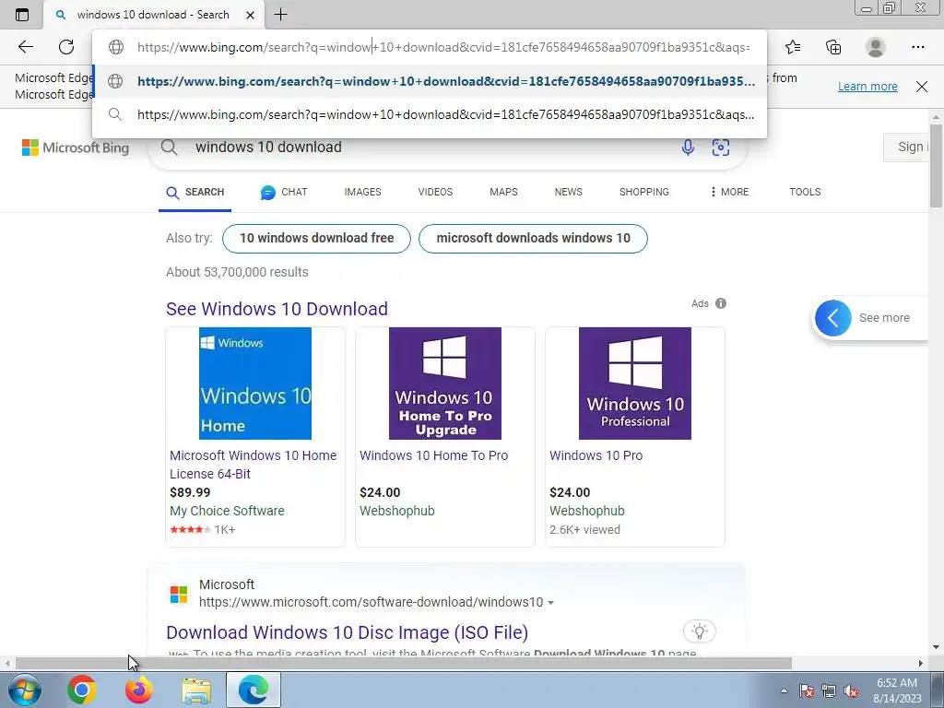Open Windows 10 Professional product image
The image size is (944, 708).
pyautogui.click(x=635, y=383)
